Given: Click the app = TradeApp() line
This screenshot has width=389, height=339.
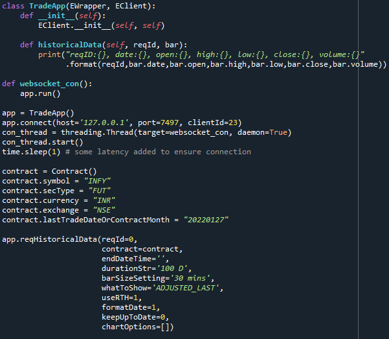Looking at the screenshot, I should point(38,113).
